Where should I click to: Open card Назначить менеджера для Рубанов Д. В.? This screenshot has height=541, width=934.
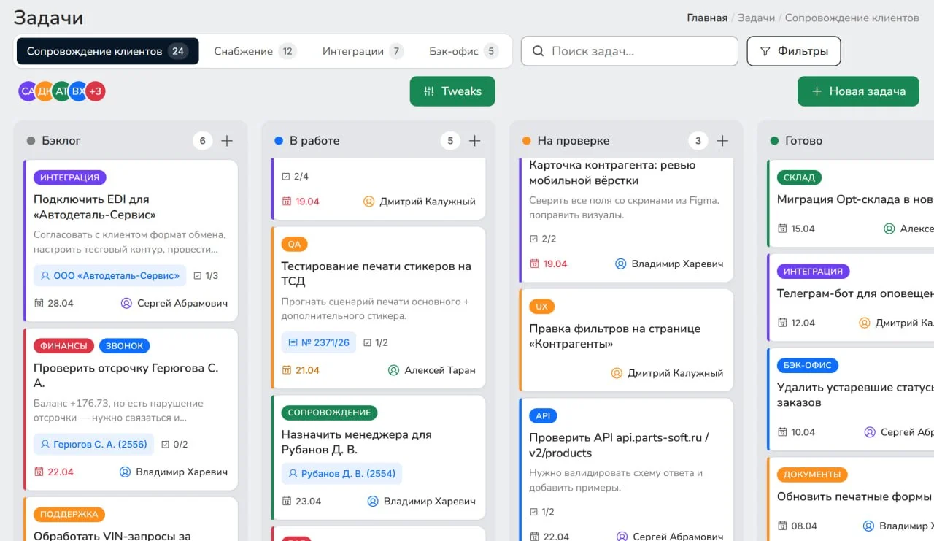[x=378, y=457]
